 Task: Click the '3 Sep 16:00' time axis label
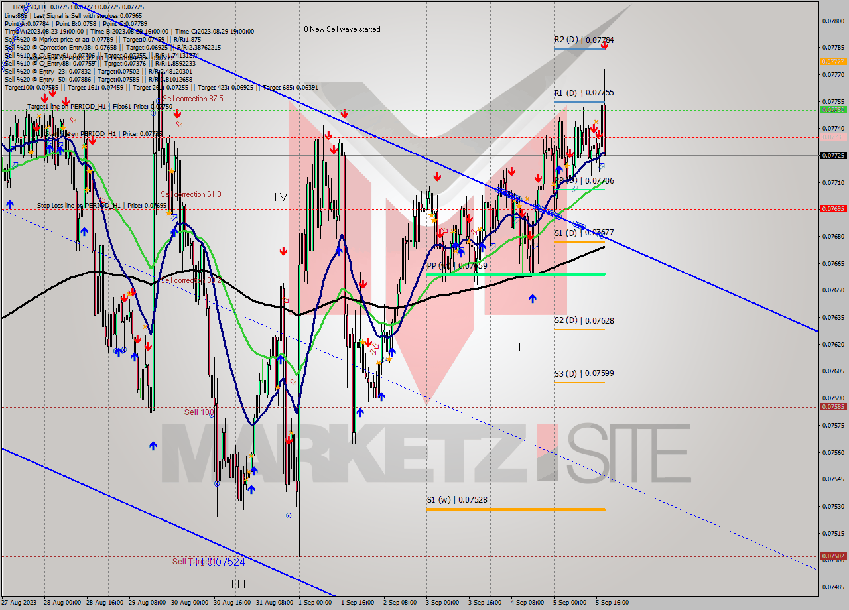point(484,603)
